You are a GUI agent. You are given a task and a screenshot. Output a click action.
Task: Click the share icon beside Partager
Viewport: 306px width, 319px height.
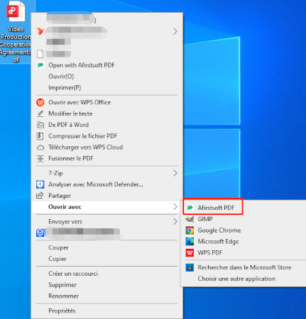point(40,196)
